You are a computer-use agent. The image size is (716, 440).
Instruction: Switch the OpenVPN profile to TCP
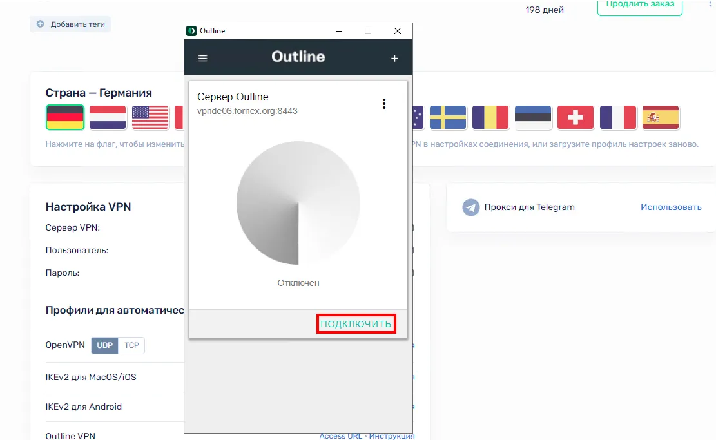[131, 345]
